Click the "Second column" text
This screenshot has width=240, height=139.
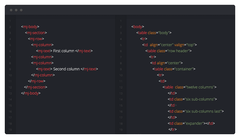tap(66, 69)
